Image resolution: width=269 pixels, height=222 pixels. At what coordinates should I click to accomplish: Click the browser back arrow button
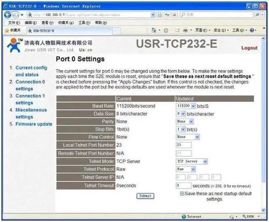(x=6, y=15)
